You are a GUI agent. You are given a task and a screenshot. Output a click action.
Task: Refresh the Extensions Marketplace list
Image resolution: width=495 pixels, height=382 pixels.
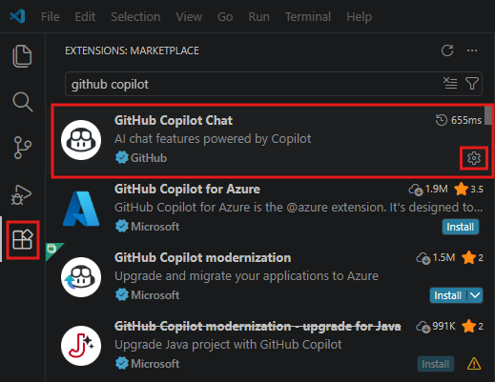(x=447, y=50)
